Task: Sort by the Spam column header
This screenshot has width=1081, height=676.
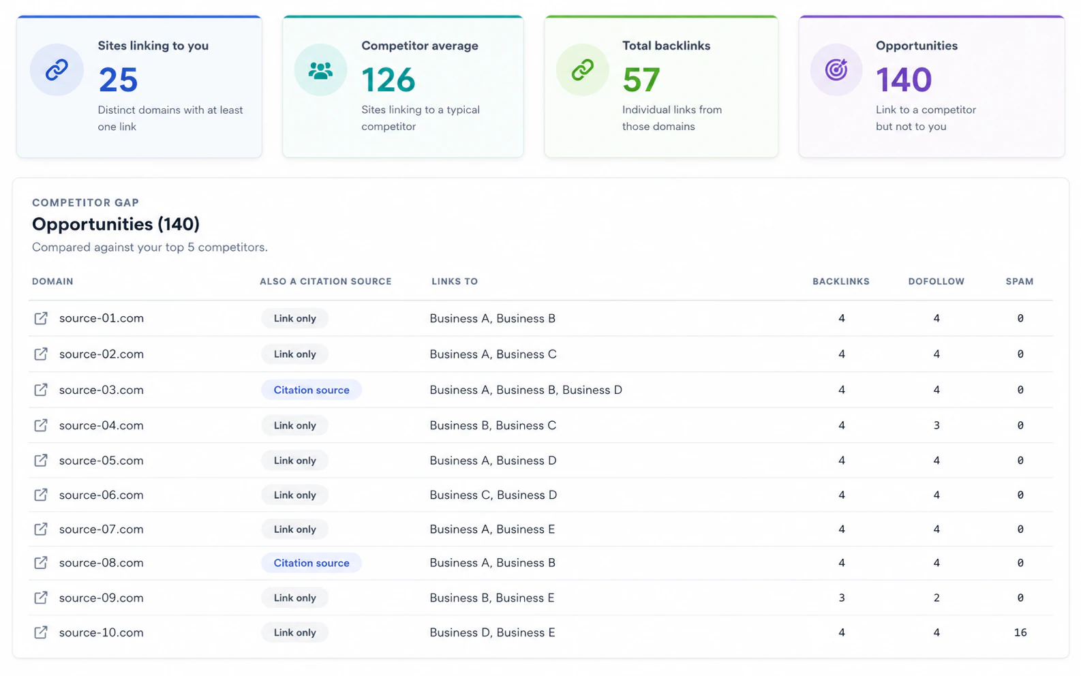Action: [x=1020, y=281]
